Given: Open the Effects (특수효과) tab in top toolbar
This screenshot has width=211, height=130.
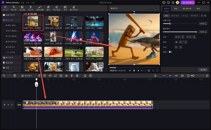Looking at the screenshot, I should (x=57, y=8).
